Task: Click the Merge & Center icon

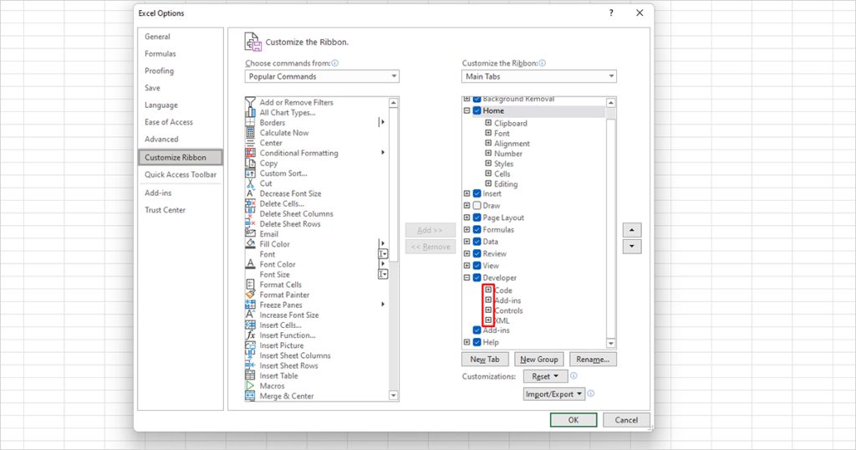Action: pos(250,396)
